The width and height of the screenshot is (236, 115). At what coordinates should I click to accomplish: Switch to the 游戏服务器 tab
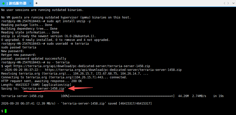pyautogui.click(x=17, y=3)
